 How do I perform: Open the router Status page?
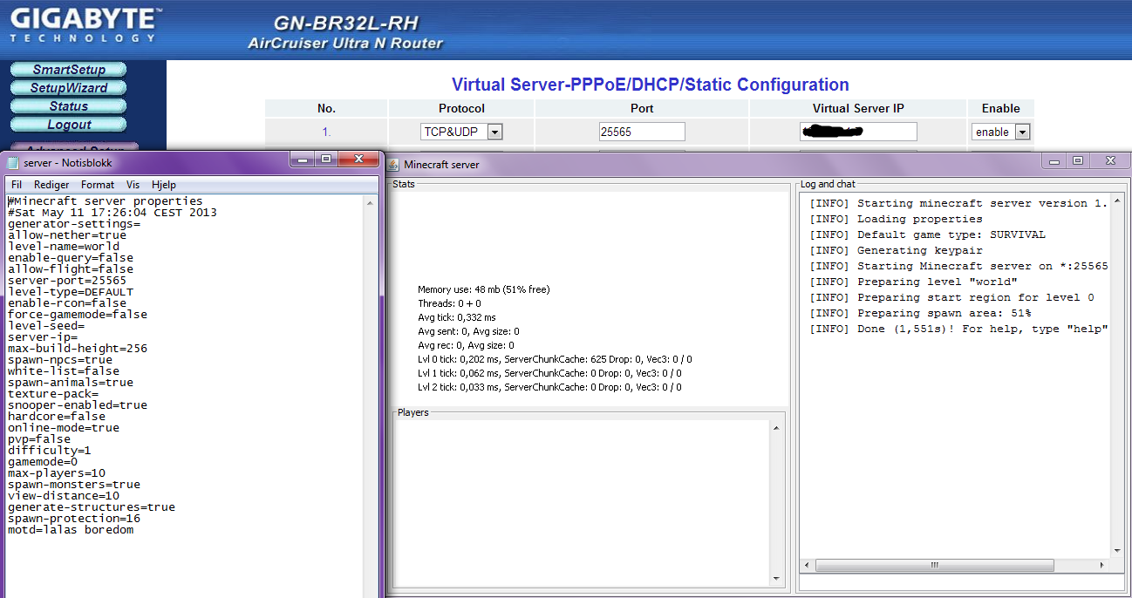point(69,106)
